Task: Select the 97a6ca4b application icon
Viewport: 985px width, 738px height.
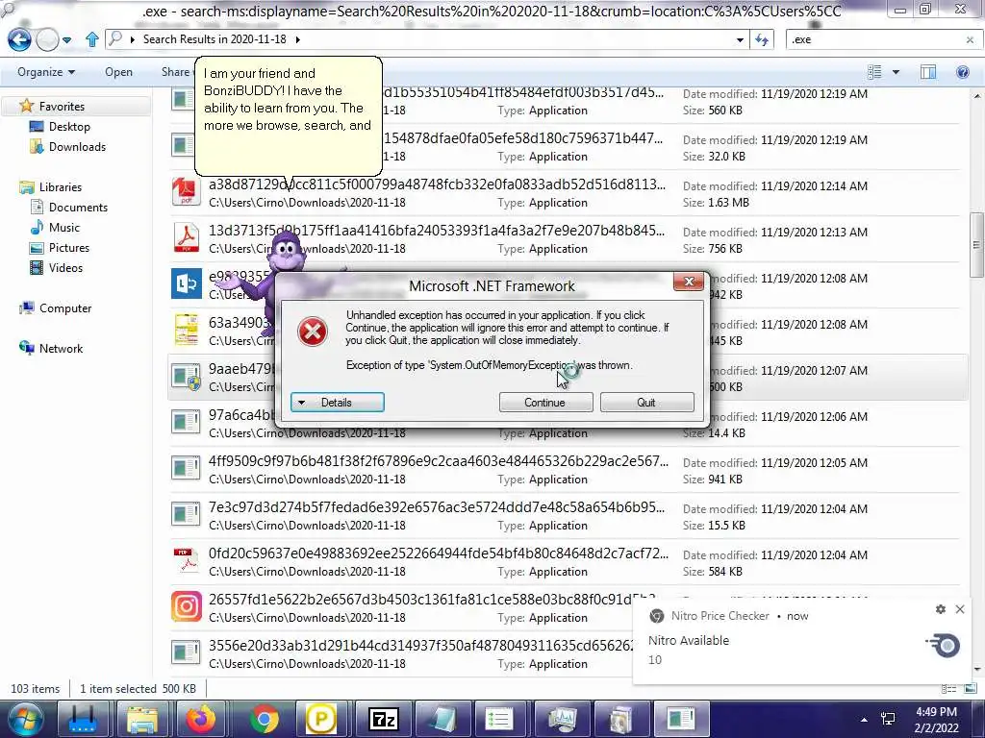Action: 186,423
